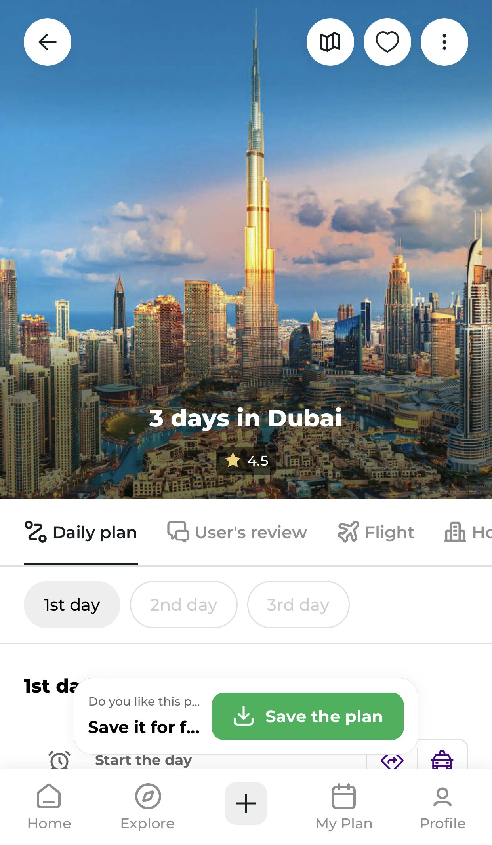Open the map view icon
Viewport: 492px width, 845px height.
pos(330,42)
